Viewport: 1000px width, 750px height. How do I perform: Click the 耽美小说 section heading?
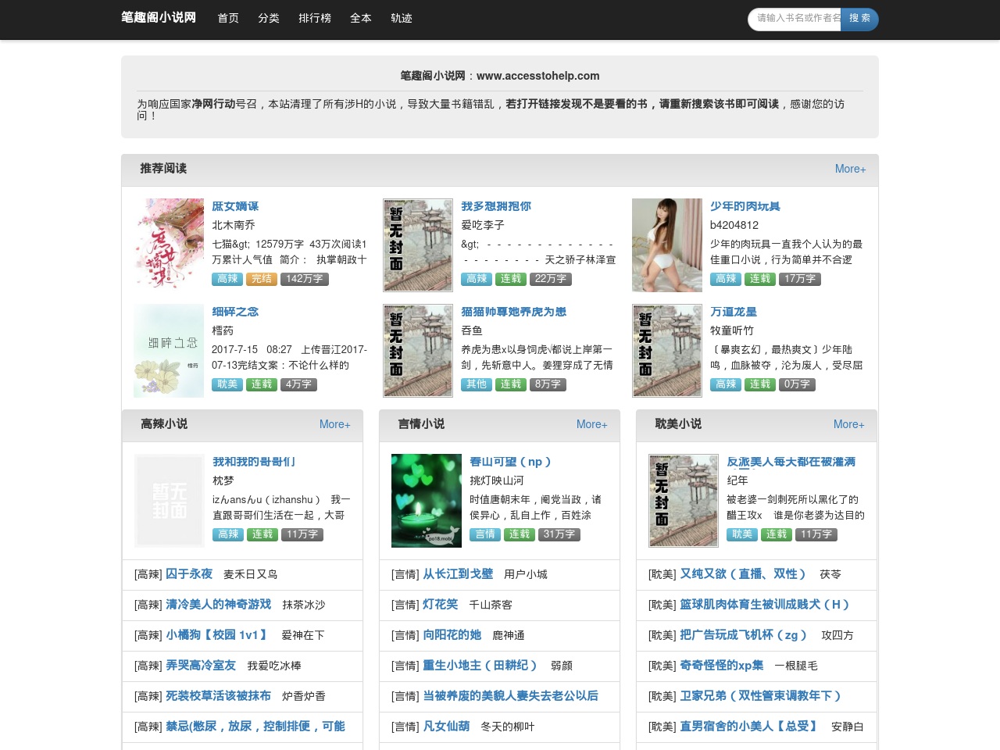pos(678,424)
